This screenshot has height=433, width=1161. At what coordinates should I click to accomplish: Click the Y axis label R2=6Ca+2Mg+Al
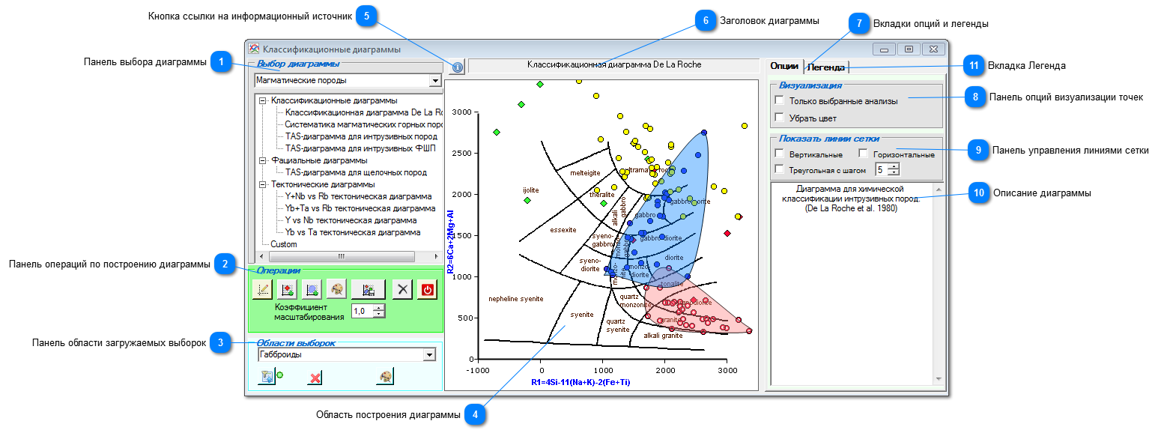[x=451, y=241]
